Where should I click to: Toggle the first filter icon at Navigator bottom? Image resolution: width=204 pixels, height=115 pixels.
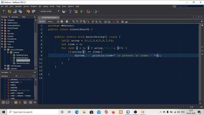click(4, 102)
